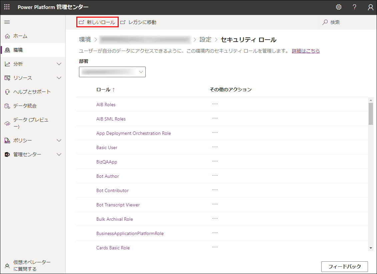
Task: Open more actions for Bot Contributor
Action: 215,190
